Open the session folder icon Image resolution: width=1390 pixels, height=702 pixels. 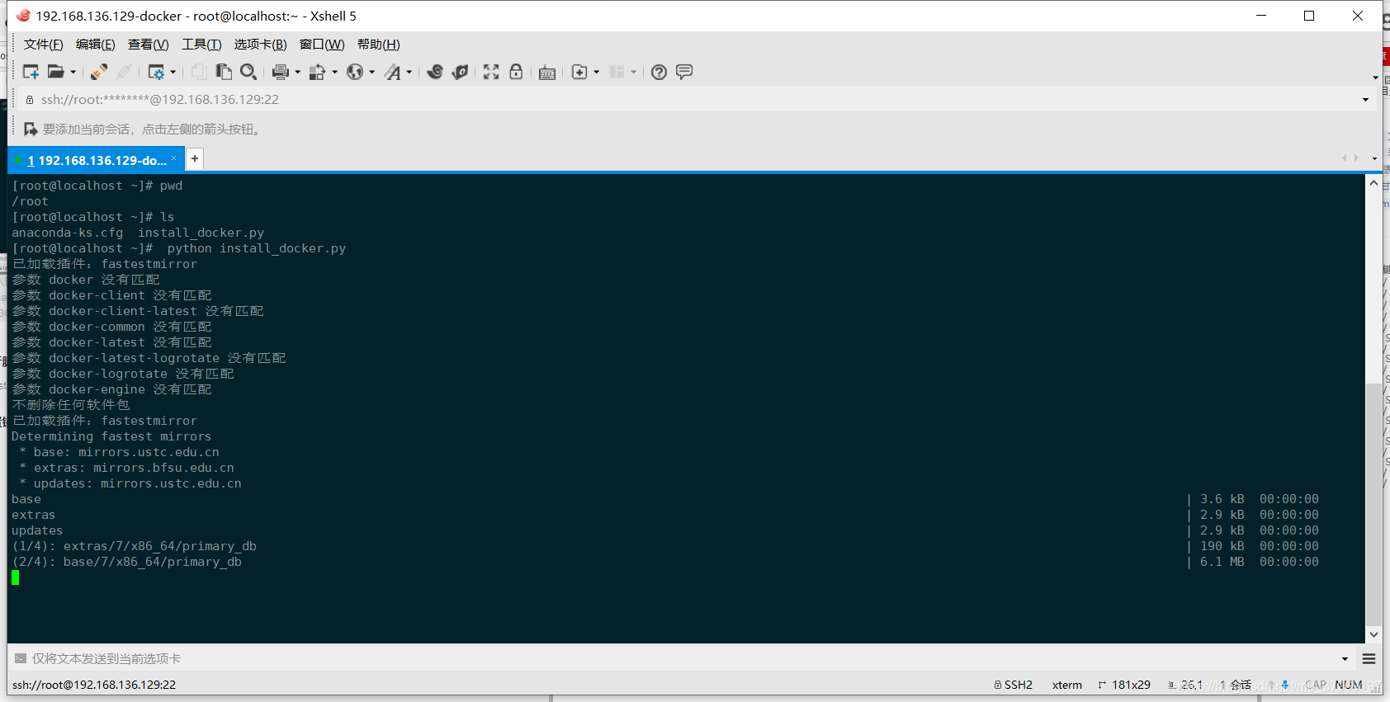(x=55, y=72)
